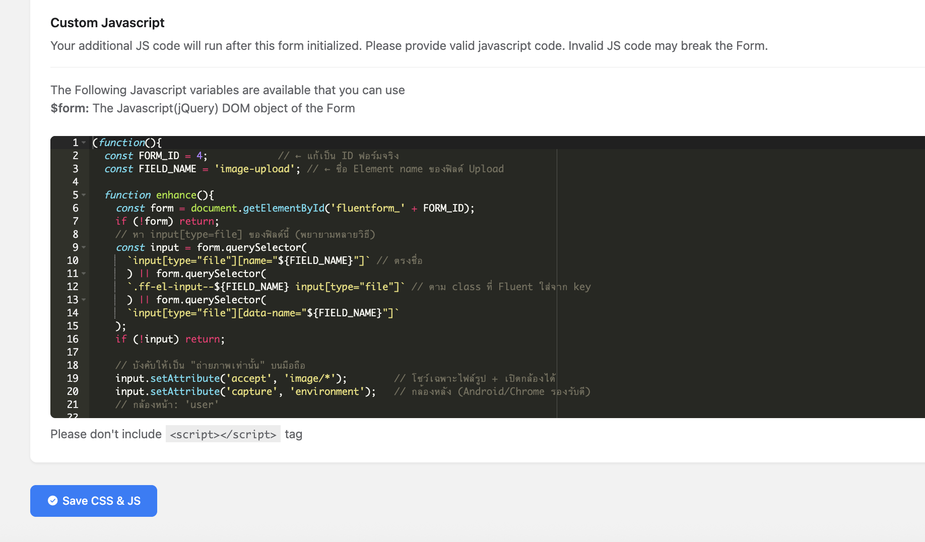Click the Save CSS & JS button
Image resolution: width=925 pixels, height=542 pixels.
click(x=94, y=501)
